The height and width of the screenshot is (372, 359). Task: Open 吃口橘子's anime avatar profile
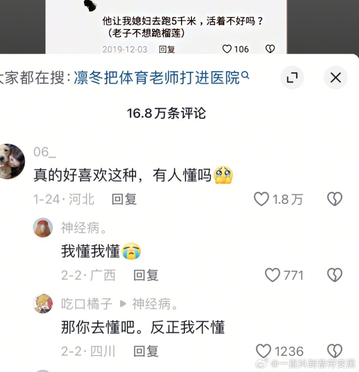pyautogui.click(x=43, y=303)
